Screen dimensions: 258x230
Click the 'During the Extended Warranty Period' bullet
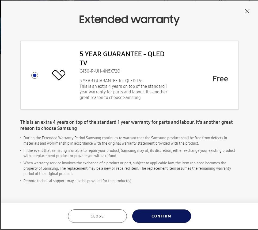(125, 140)
